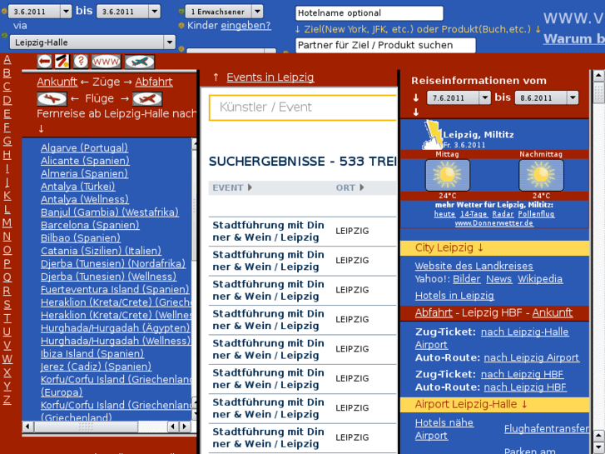Viewport: 605px width, 454px height.
Task: Click the 'Partner für Ziel / Produkt suchen' field
Action: [385, 45]
